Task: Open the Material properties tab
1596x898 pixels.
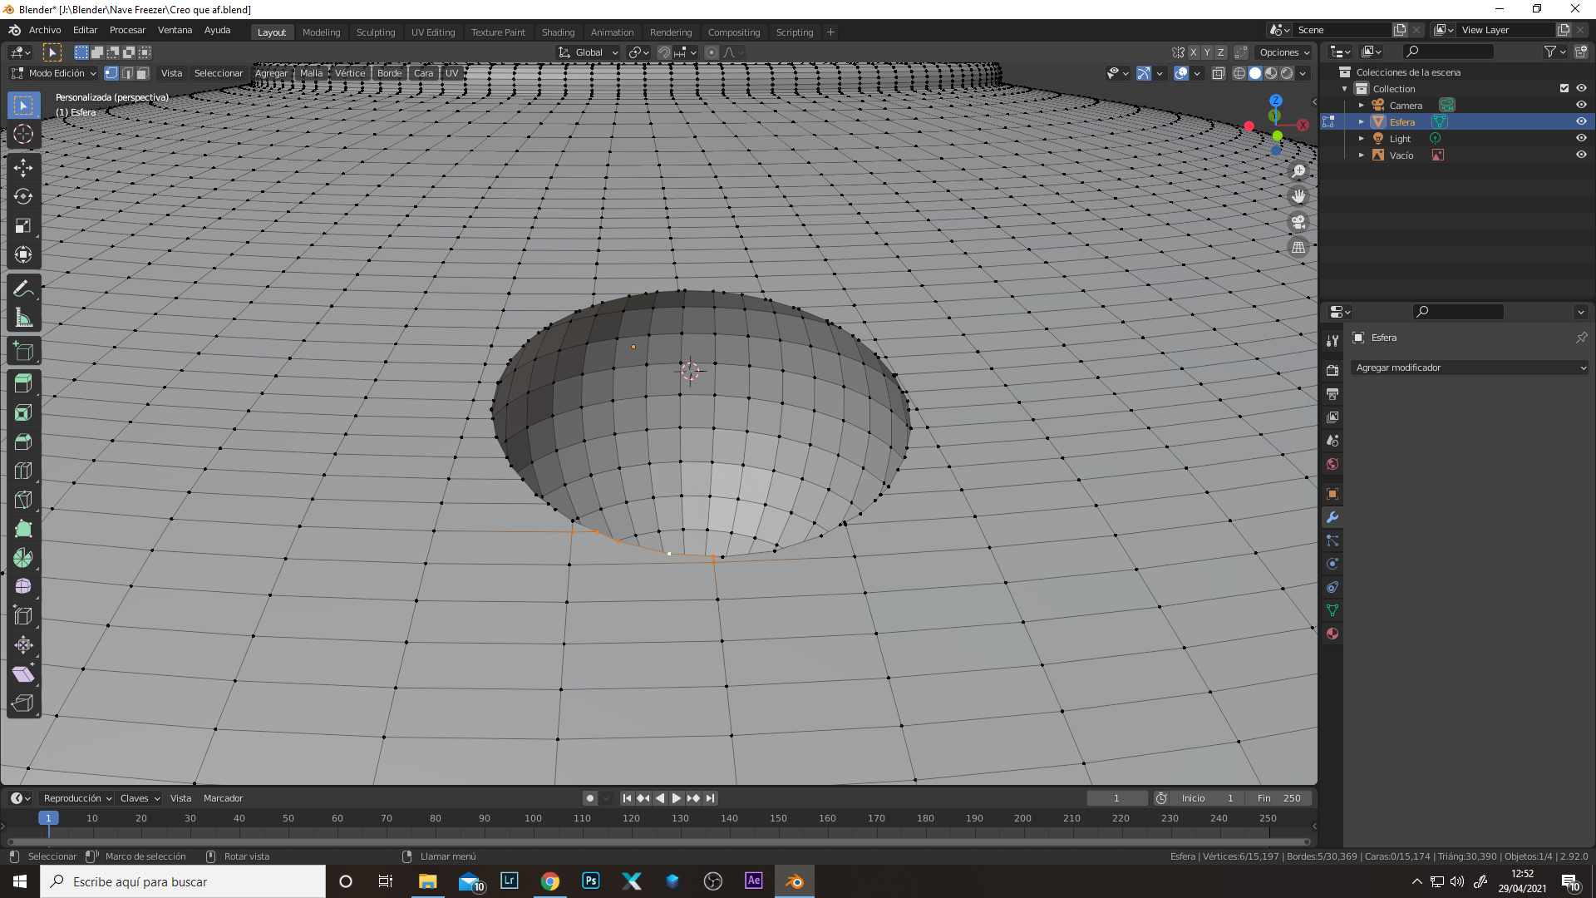Action: click(x=1332, y=634)
